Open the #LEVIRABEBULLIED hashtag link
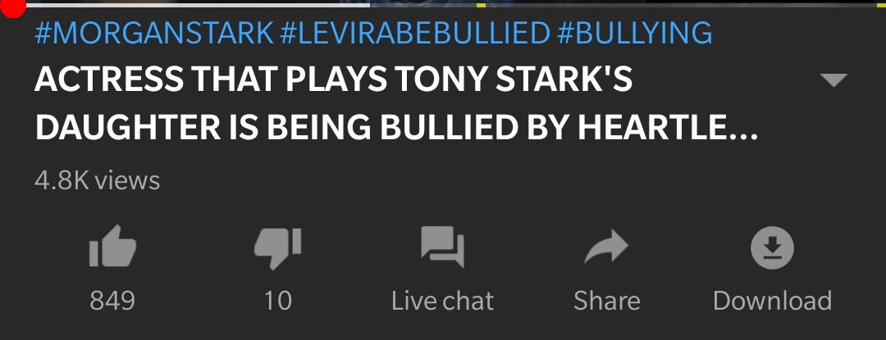 click(x=415, y=33)
